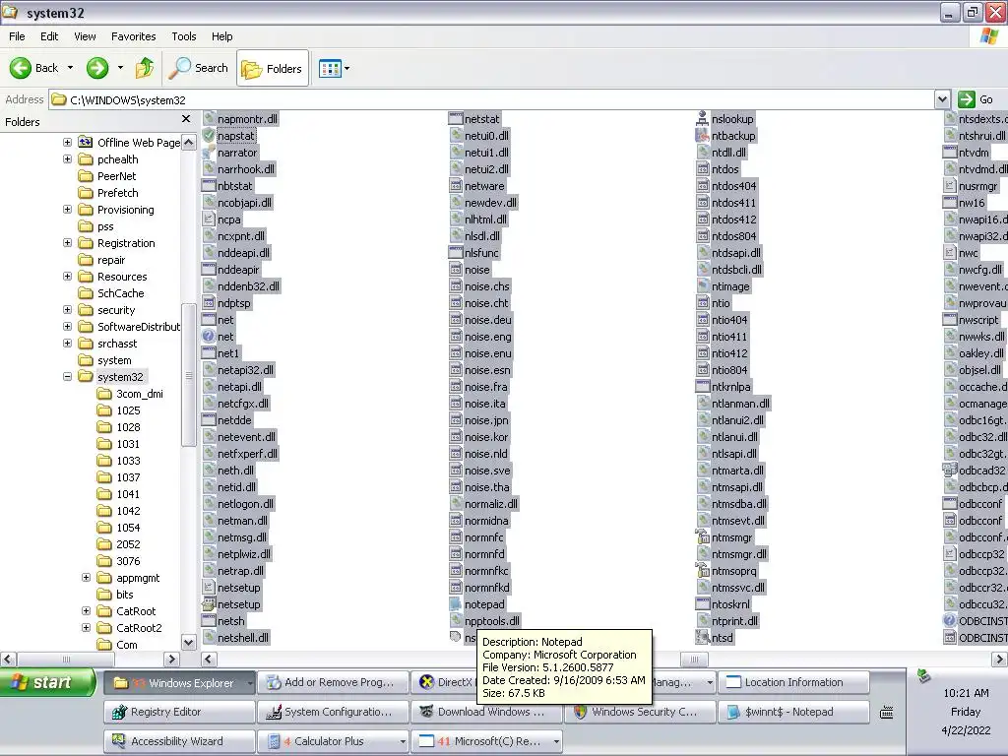Click the Go arrow button
1008x756 pixels.
tap(967, 99)
